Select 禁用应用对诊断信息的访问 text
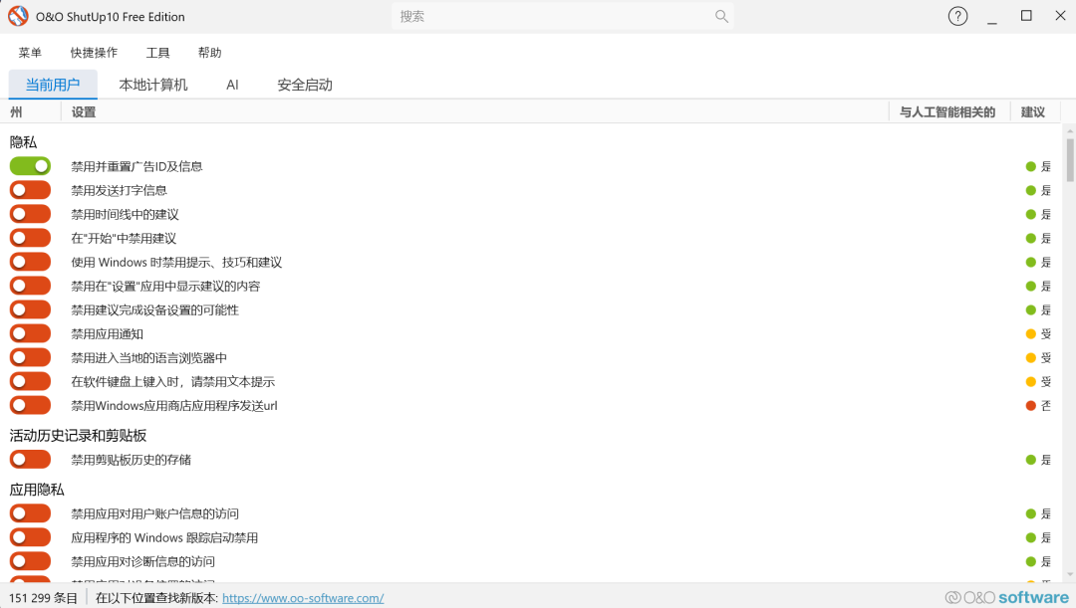Viewport: 1076px width, 608px height. pyautogui.click(x=142, y=562)
